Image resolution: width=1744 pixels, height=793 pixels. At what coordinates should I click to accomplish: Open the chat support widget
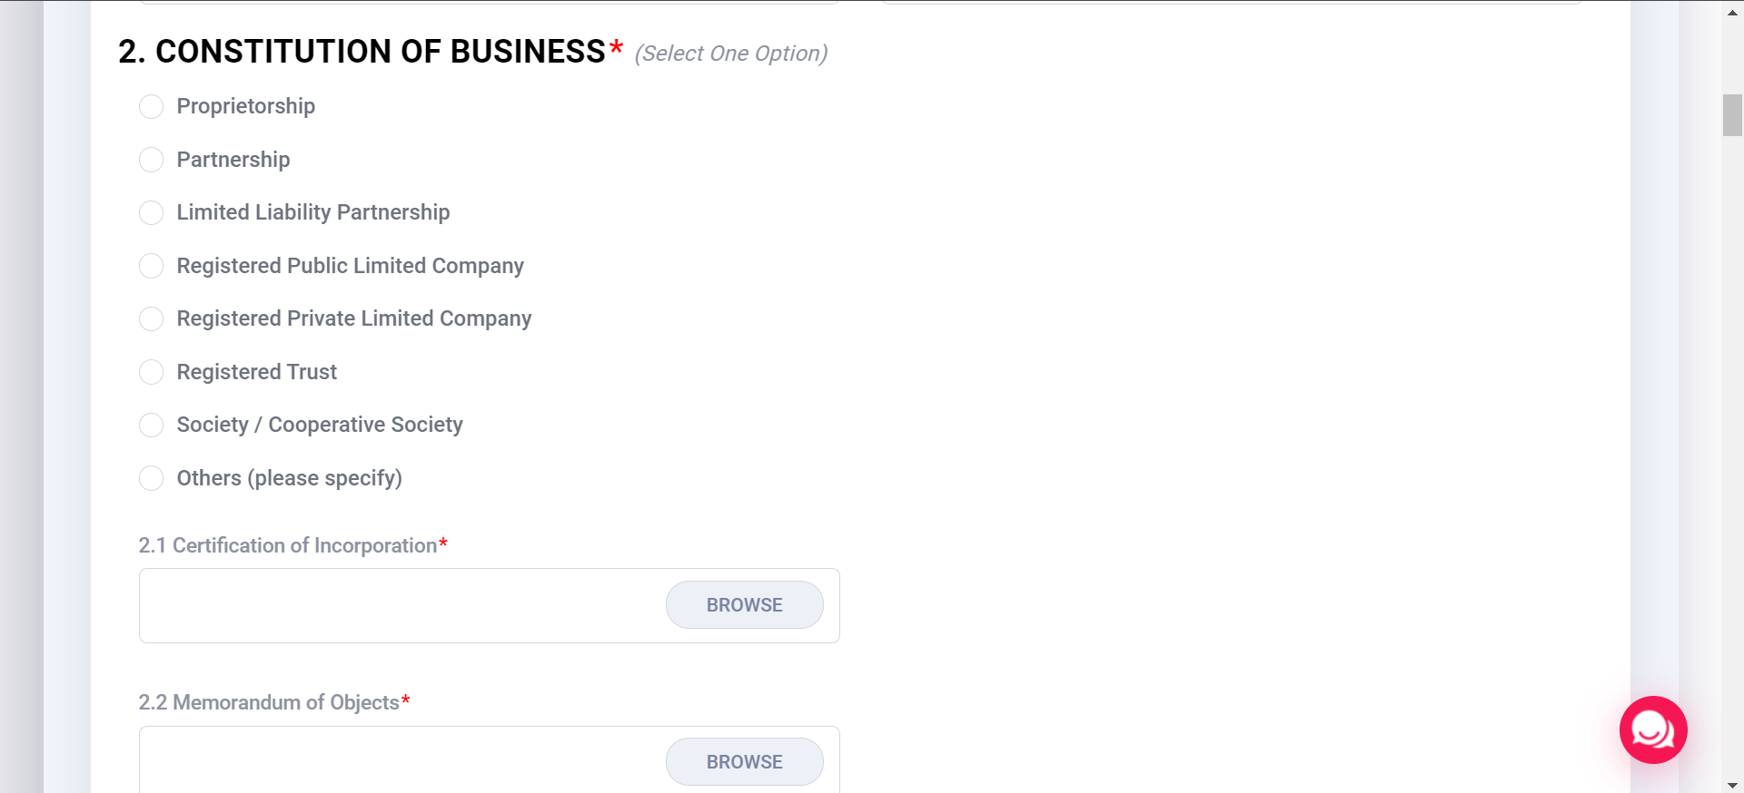1652,729
